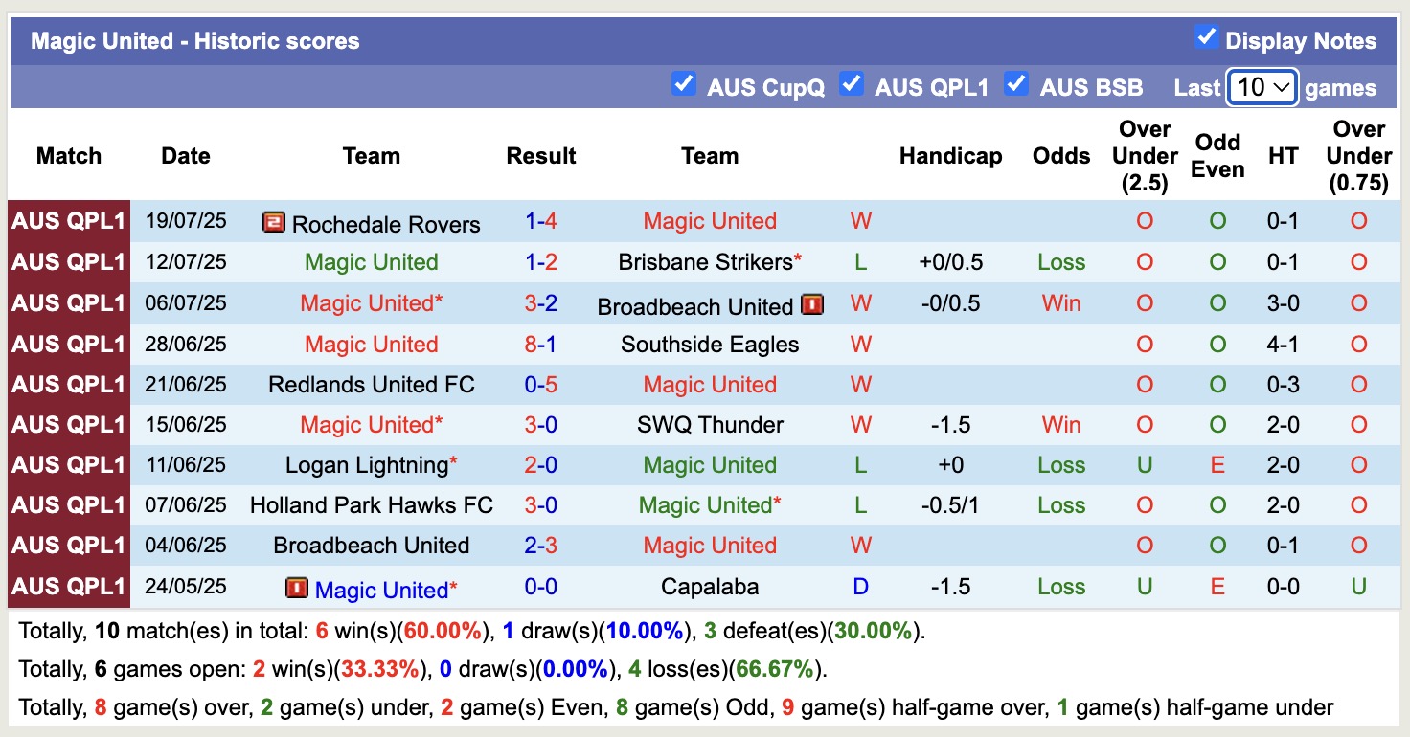
Task: Open the 8-1 Southside Eagles result
Action: coord(541,345)
